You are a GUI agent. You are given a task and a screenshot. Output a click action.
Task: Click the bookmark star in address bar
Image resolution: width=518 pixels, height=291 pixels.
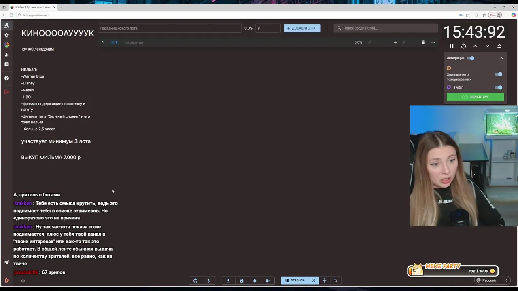pos(467,15)
